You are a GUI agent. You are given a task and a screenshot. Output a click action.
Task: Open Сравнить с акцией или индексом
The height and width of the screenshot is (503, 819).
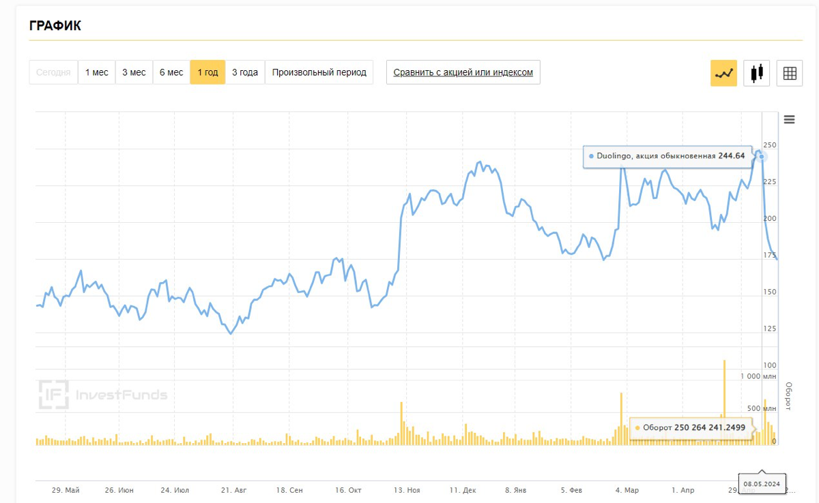pyautogui.click(x=463, y=72)
